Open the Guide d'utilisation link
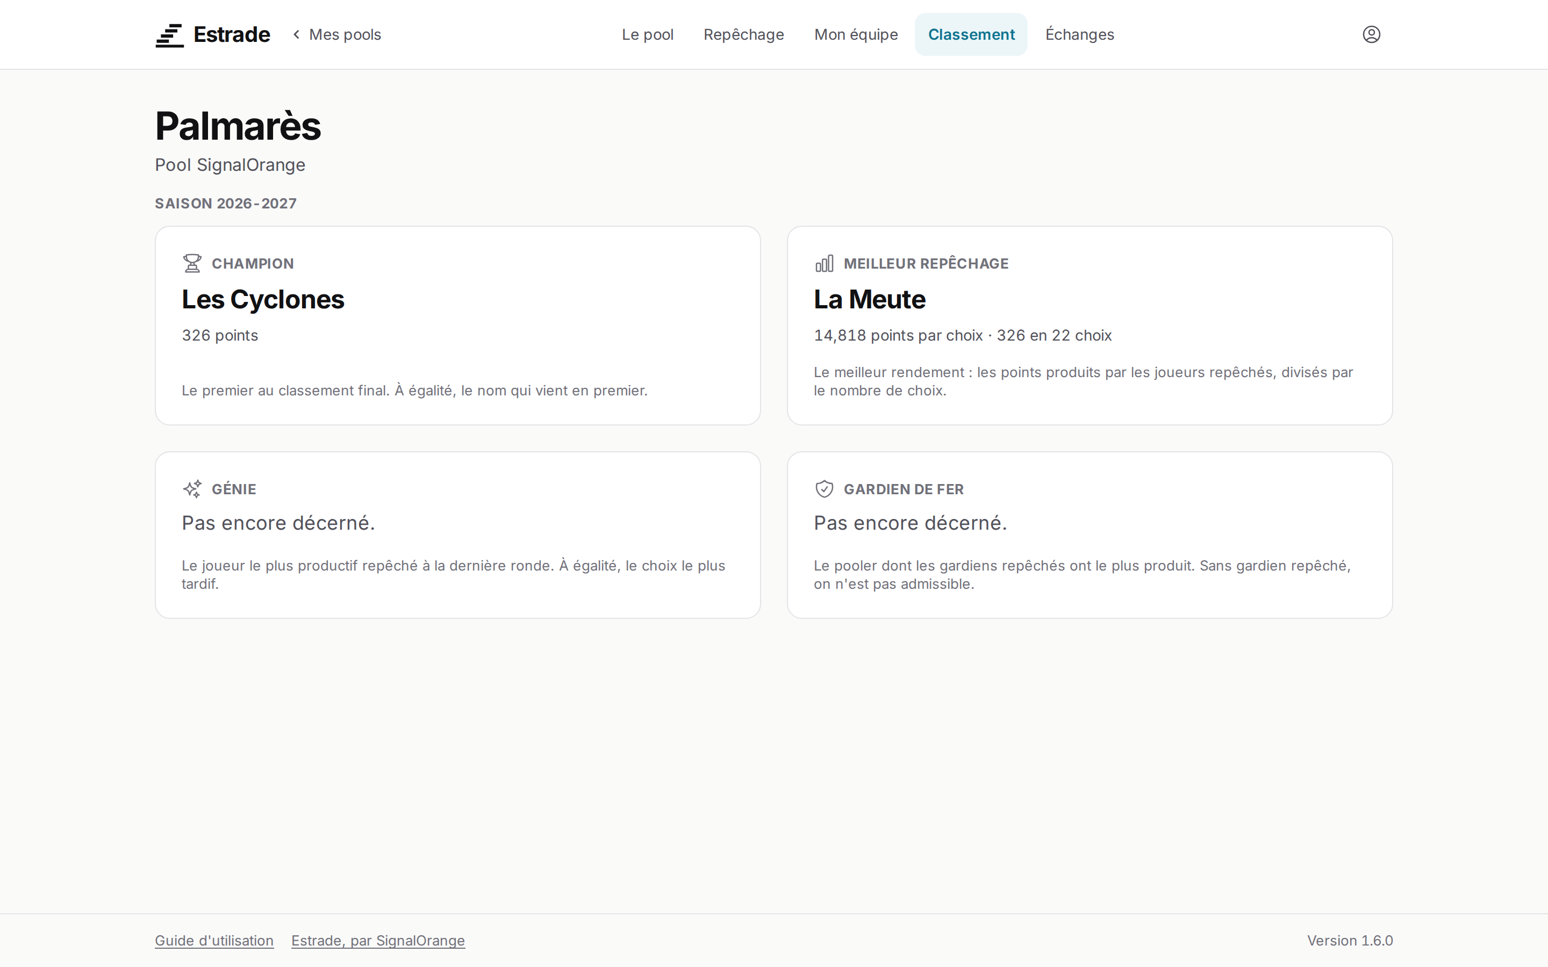Image resolution: width=1548 pixels, height=967 pixels. click(214, 941)
